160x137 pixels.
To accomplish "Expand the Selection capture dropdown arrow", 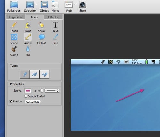I will pos(36,4).
